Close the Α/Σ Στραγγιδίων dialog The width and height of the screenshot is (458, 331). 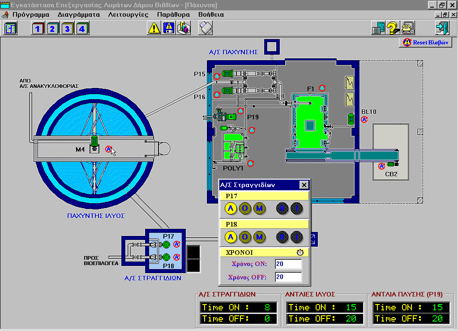tap(304, 185)
